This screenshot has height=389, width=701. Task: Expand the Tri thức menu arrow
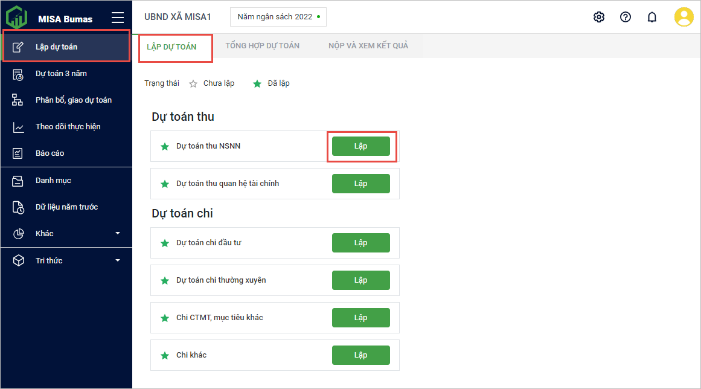point(118,261)
